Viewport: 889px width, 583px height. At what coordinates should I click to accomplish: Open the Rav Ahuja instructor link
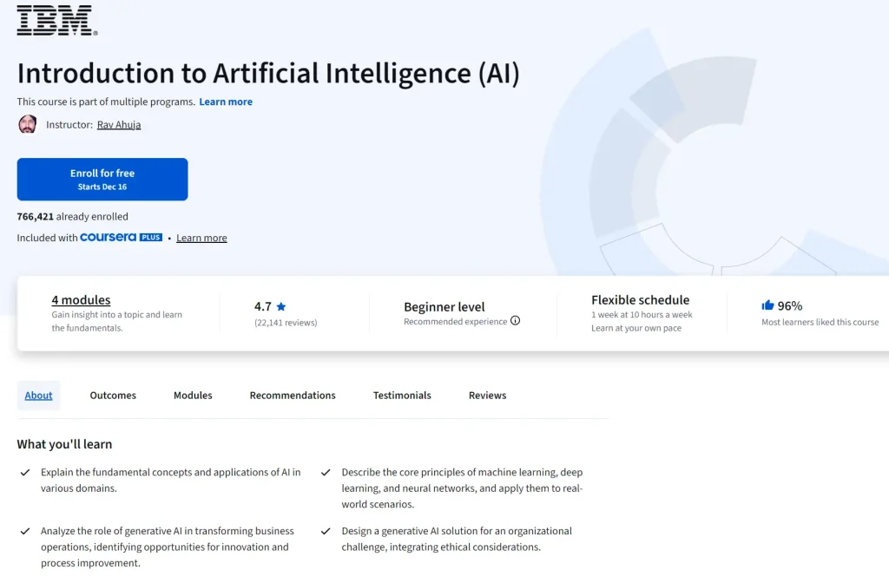(119, 124)
